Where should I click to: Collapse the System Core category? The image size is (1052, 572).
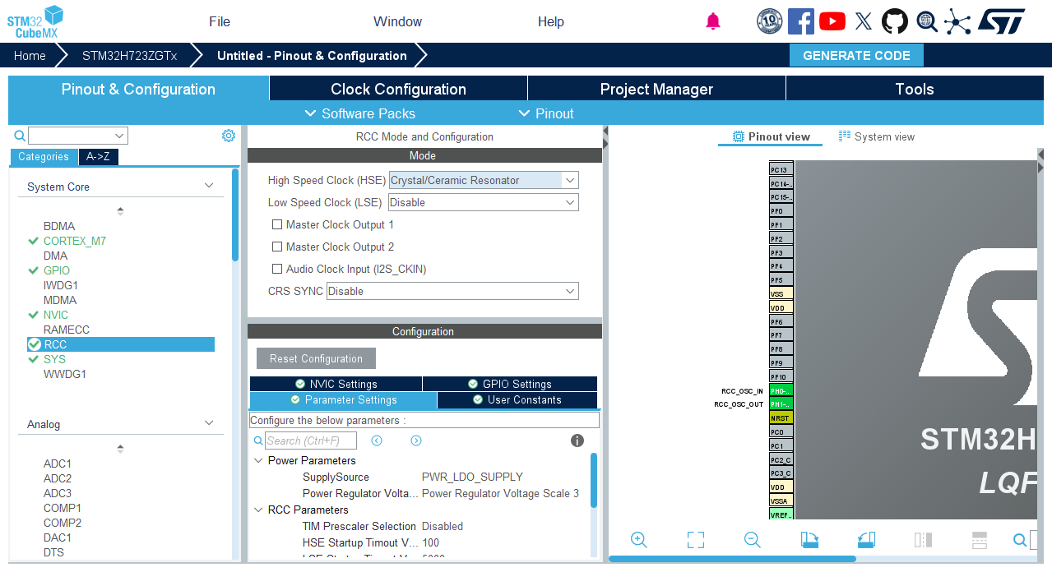(209, 187)
